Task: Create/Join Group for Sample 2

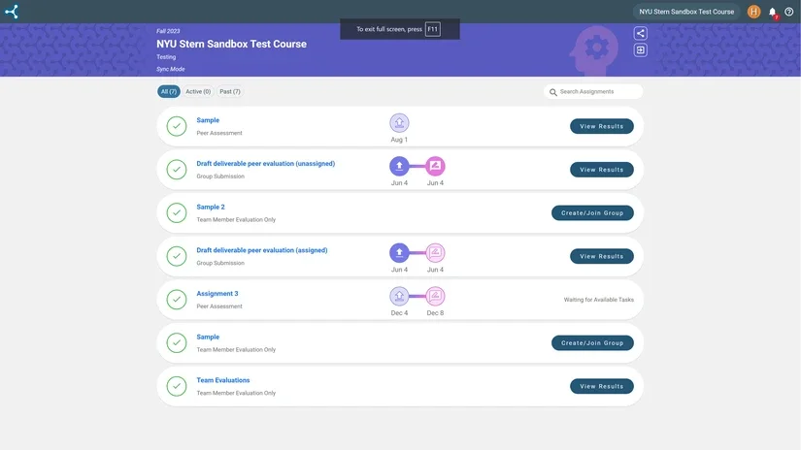Action: pyautogui.click(x=592, y=212)
